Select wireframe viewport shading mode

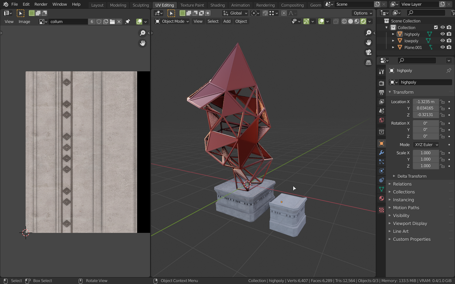344,21
